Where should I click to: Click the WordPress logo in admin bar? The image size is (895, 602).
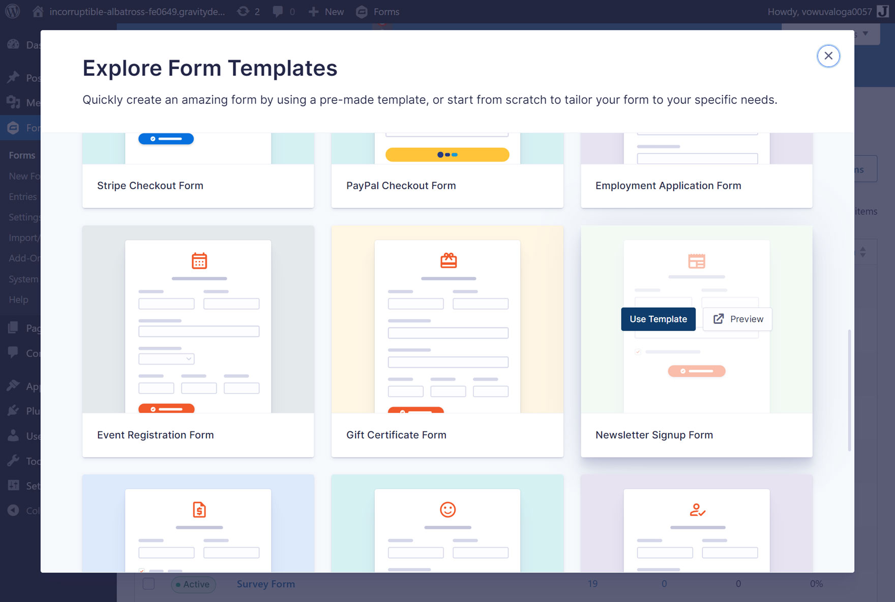[12, 11]
